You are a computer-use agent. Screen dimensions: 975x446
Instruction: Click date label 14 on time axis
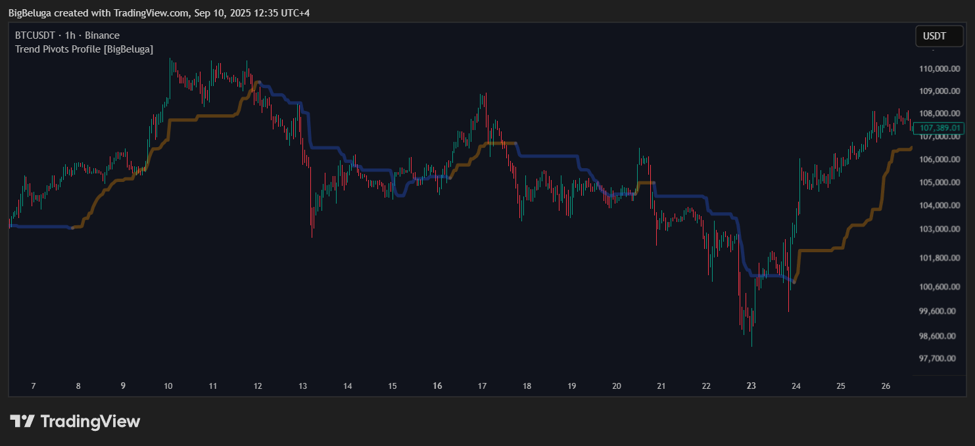348,386
